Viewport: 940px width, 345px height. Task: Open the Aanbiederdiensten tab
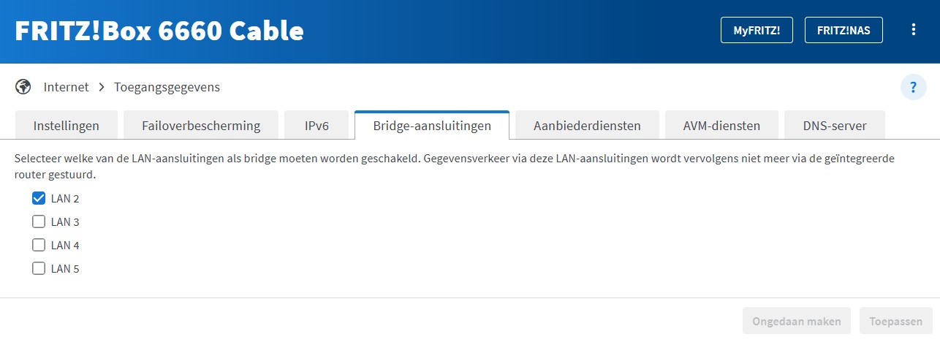pos(587,126)
